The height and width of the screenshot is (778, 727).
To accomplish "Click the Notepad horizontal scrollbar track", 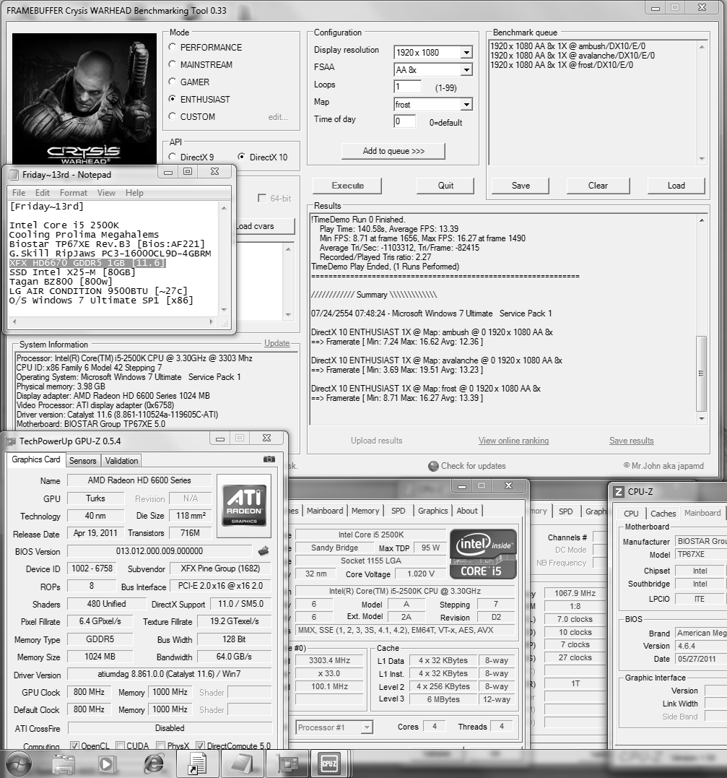I will tap(113, 322).
